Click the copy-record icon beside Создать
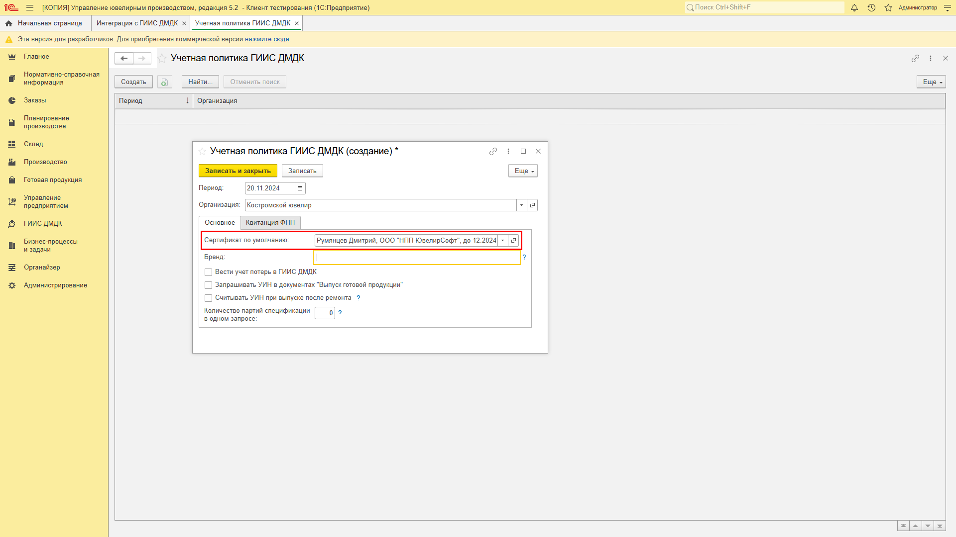Viewport: 956px width, 537px height. click(165, 82)
